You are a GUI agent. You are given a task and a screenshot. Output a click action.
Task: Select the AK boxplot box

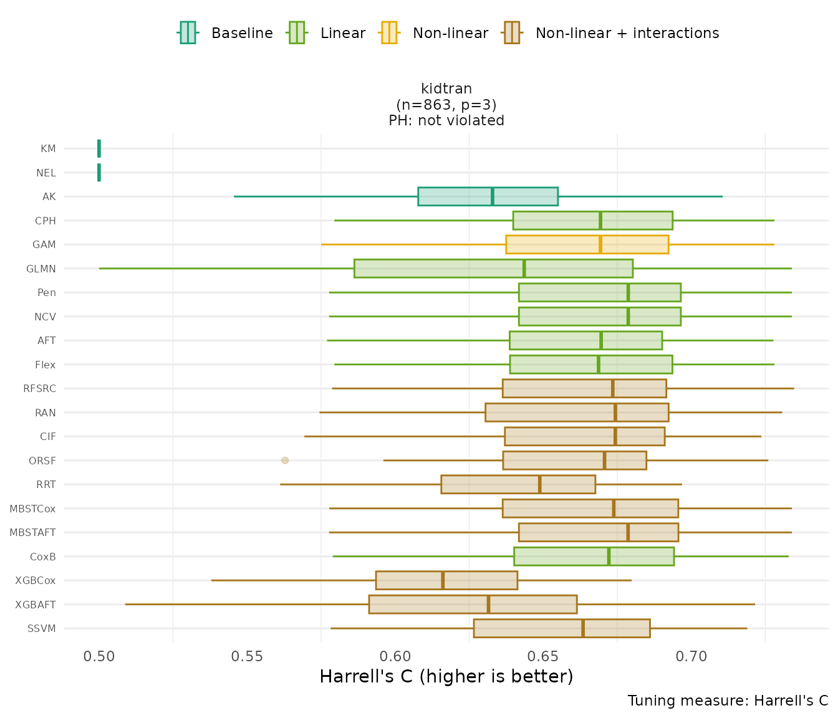[488, 196]
